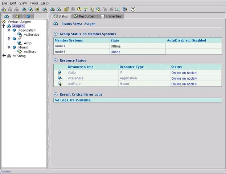Open the Notifier Wizard envelope icon
Screen dimensions: 226x174
[92, 9]
